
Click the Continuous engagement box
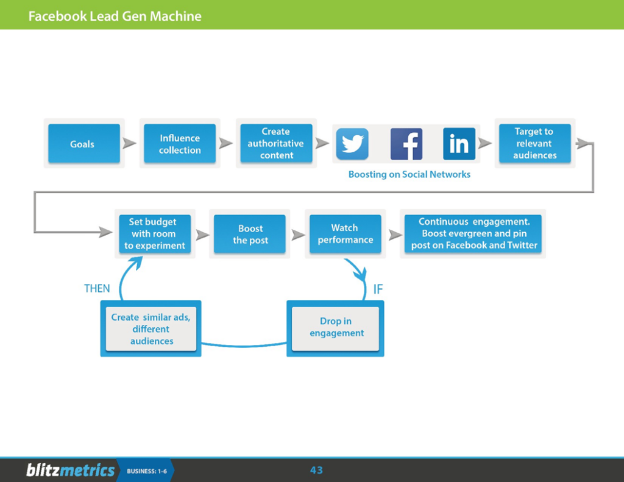473,234
